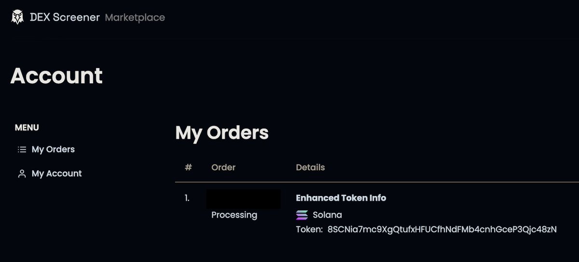Click the Solana chain label
The width and height of the screenshot is (579, 262).
coord(327,215)
